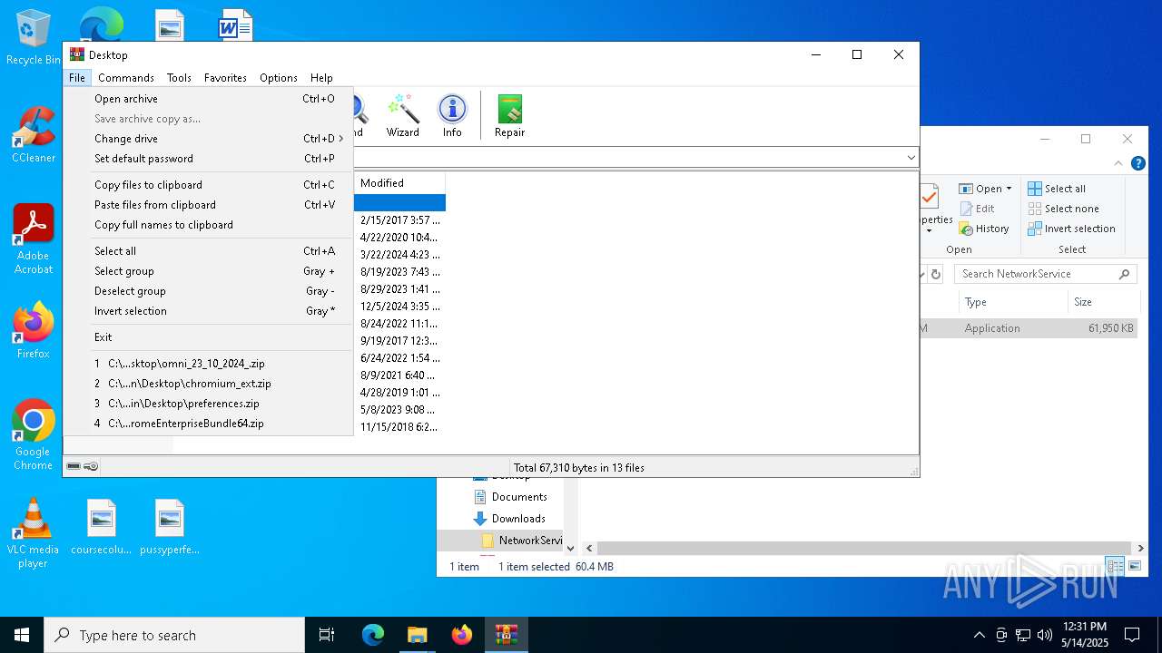1162x653 pixels.
Task: Sort by the Size column in Explorer
Action: click(x=1103, y=302)
